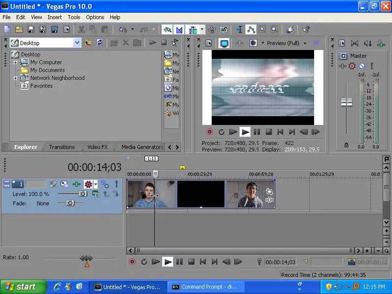Expand the My Computer tree node

click(16, 62)
